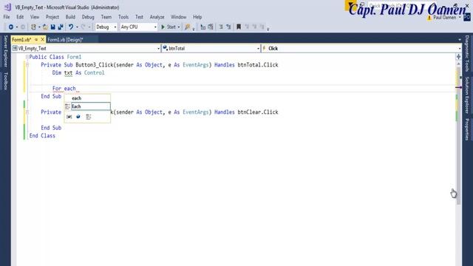The image size is (473, 266).
Task: Open the Test menu
Action: click(139, 17)
